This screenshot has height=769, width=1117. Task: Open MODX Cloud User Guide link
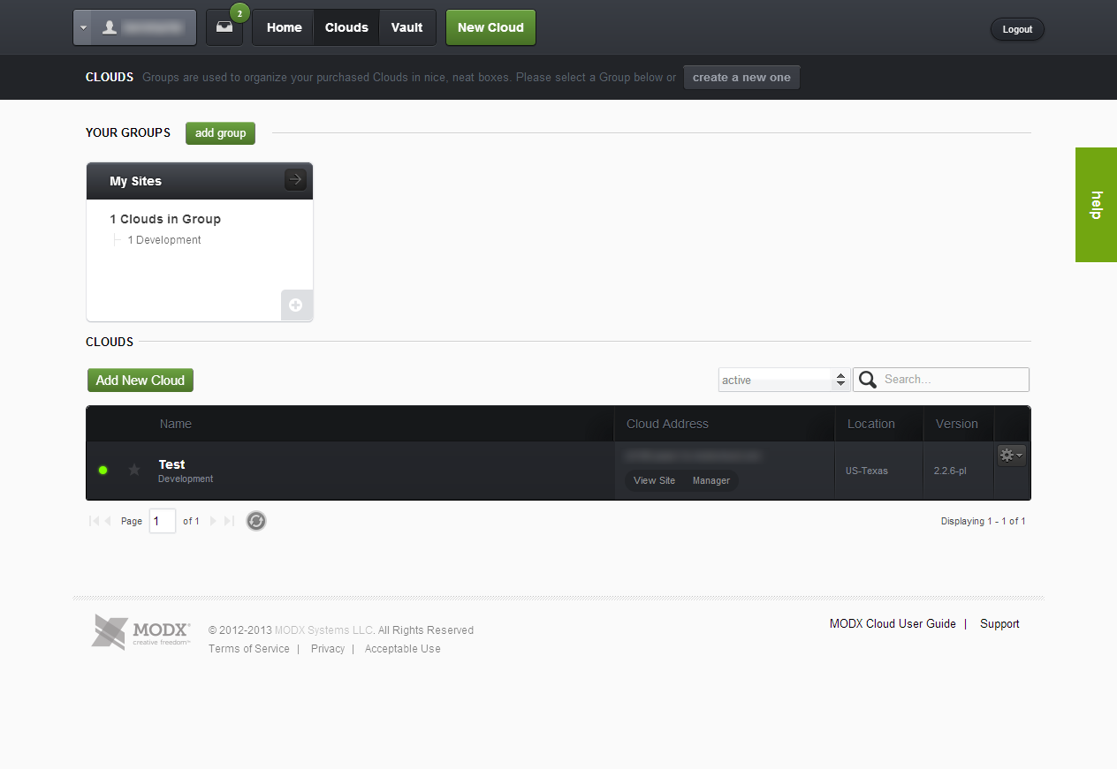[x=893, y=623]
